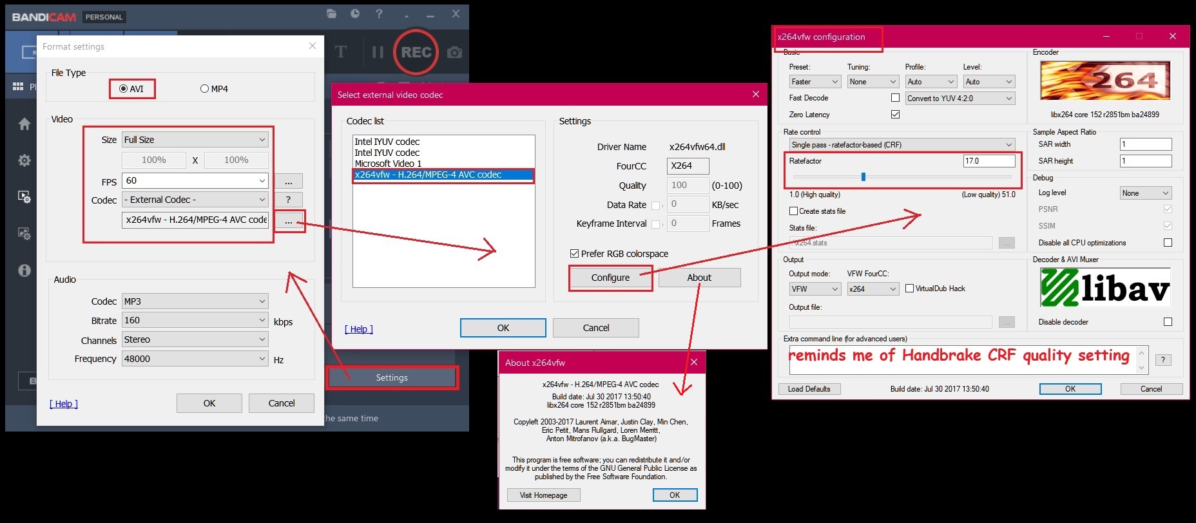Open the Help link in Format settings
Viewport: 1196px width, 523px height.
pyautogui.click(x=64, y=404)
